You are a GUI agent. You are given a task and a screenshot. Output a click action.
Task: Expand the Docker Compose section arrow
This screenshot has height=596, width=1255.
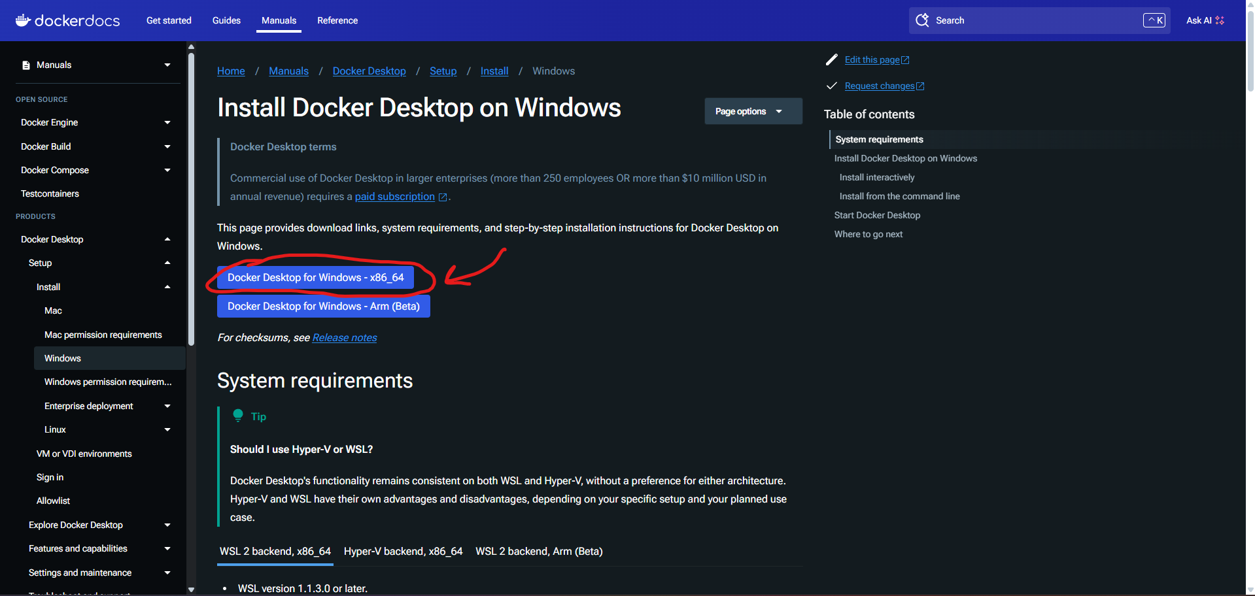click(167, 170)
